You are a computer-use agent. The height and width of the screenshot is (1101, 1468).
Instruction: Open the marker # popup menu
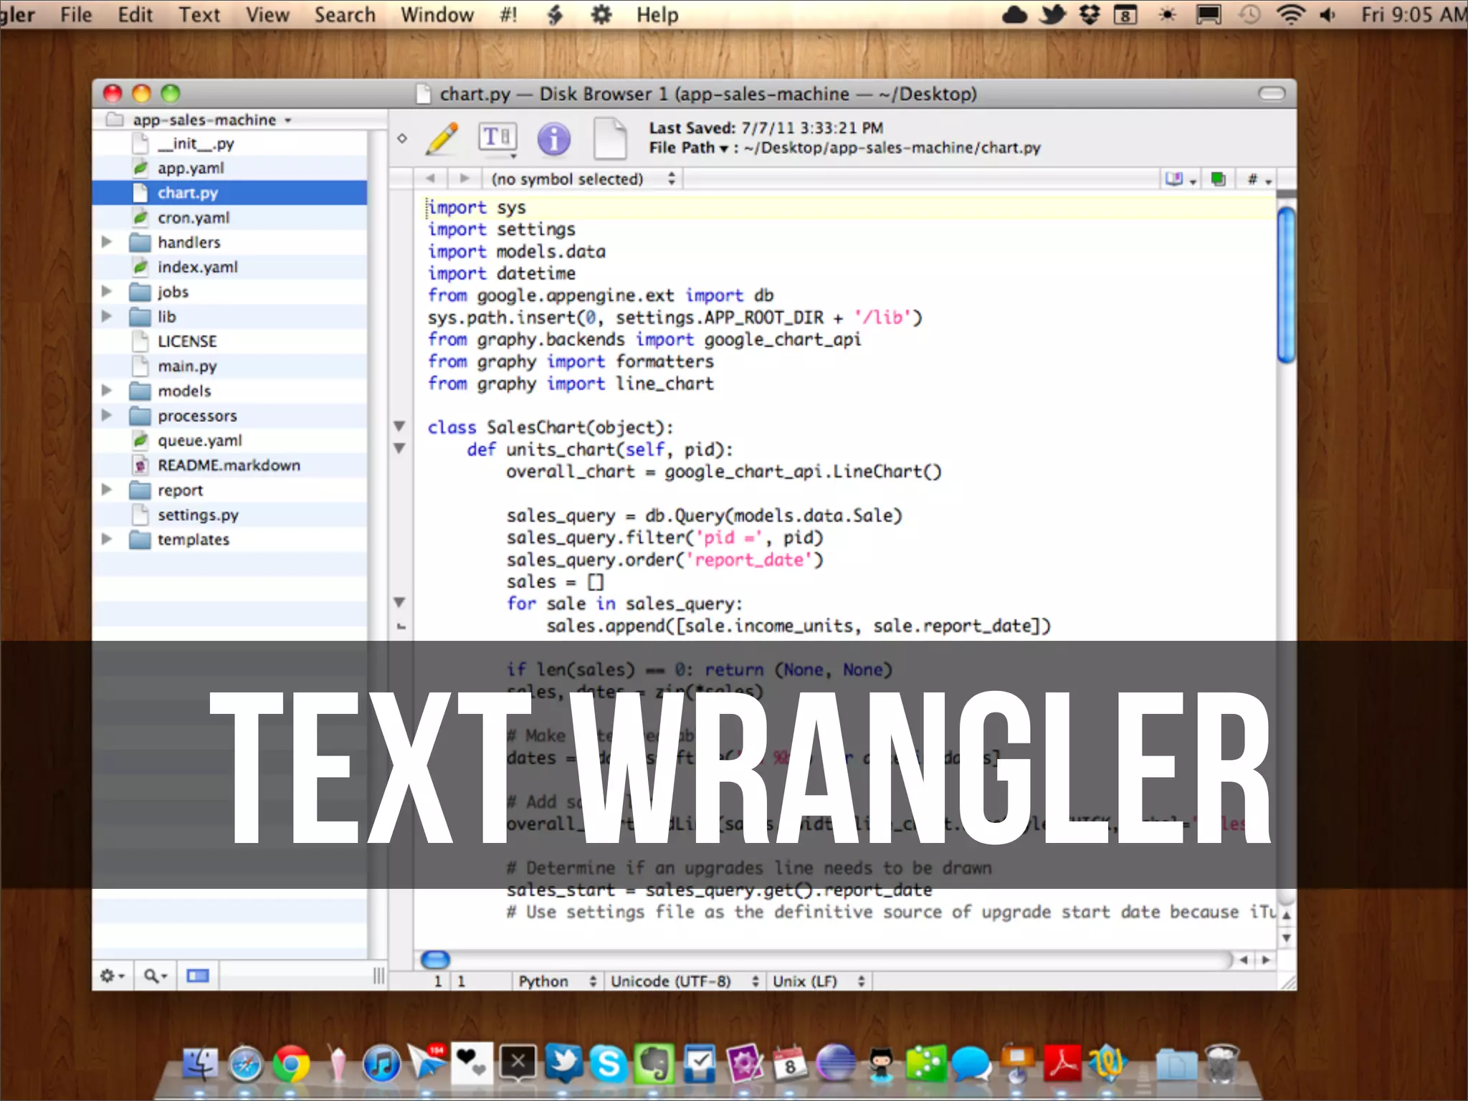[x=1259, y=179]
